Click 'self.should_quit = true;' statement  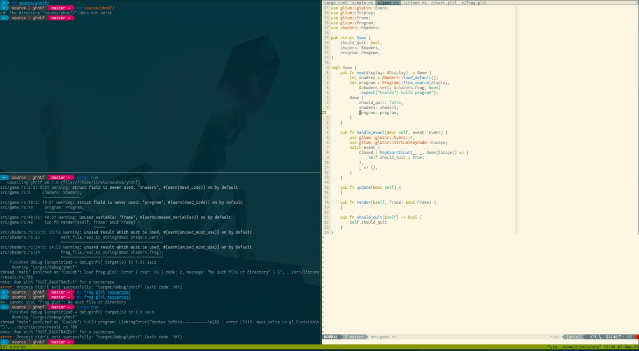click(396, 157)
